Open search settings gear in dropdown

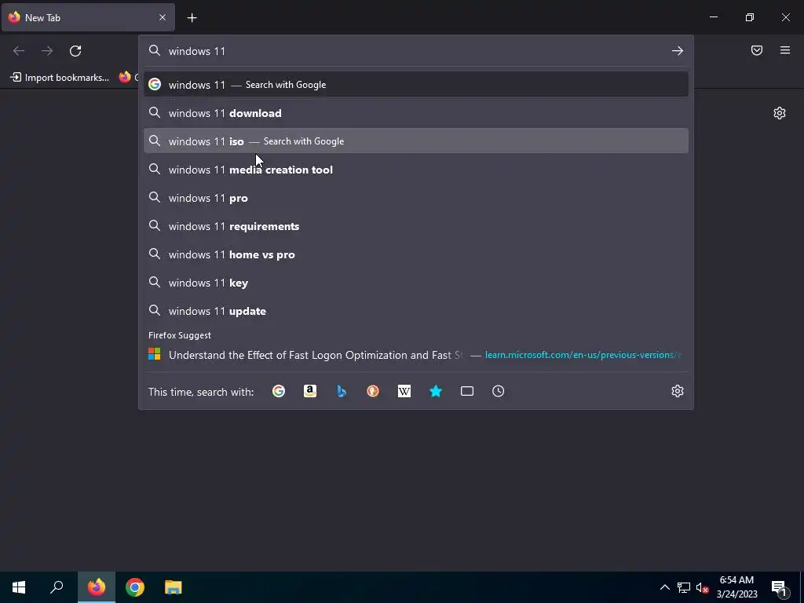(x=678, y=391)
